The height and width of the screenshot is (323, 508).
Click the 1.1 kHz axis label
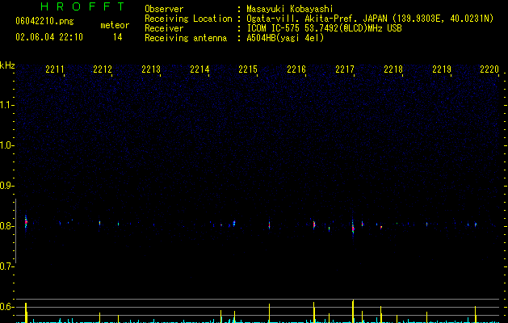6,105
